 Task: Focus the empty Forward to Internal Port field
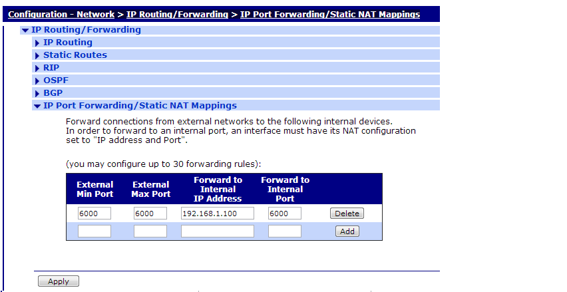285,231
